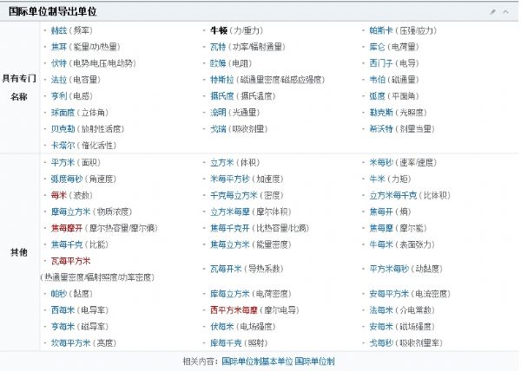Screen dimensions: 521x371
Task: Click the red 焦每摩开 link
Action: (x=67, y=228)
